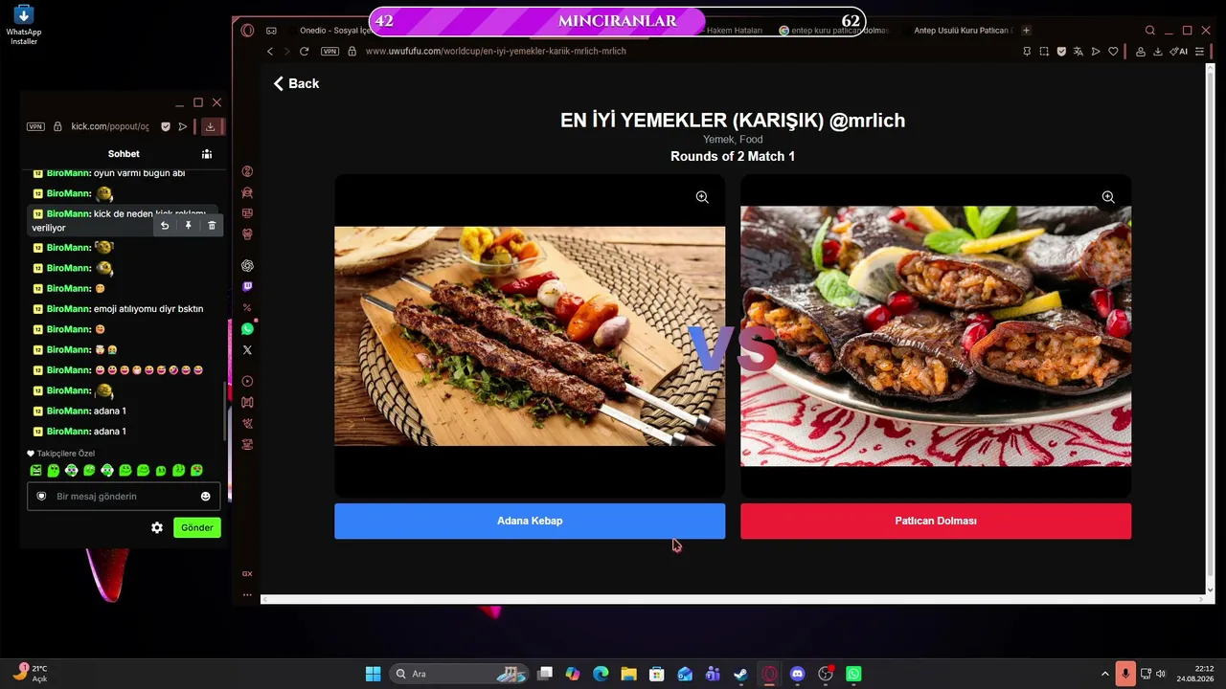Show hidden system tray icons
The width and height of the screenshot is (1226, 689).
pos(1104,674)
